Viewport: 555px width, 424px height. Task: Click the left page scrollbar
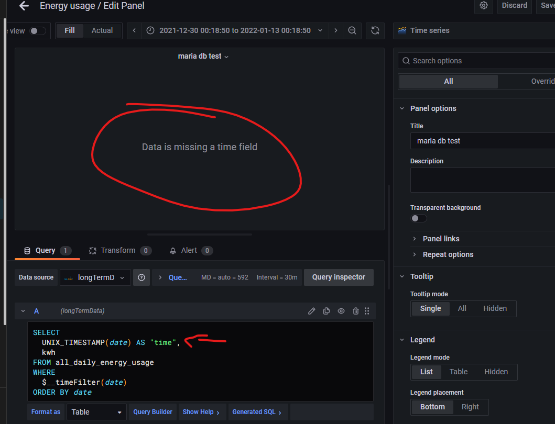[x=5, y=172]
